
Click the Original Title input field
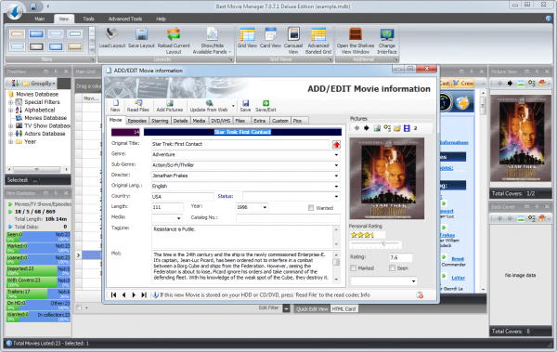(240, 144)
